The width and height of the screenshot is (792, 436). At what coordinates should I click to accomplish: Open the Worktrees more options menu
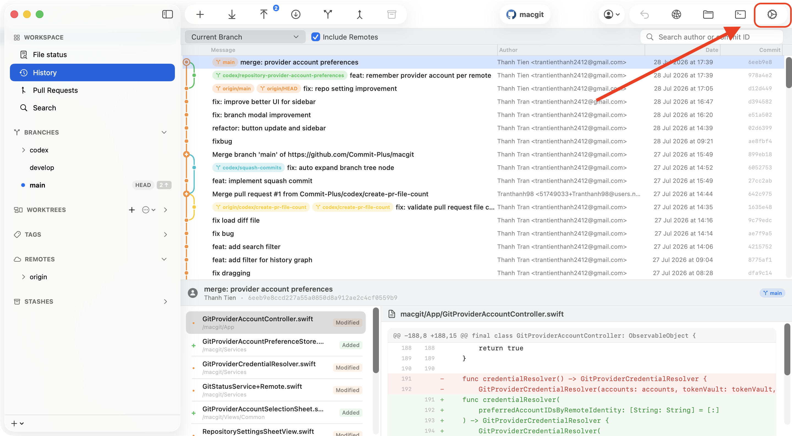(149, 210)
